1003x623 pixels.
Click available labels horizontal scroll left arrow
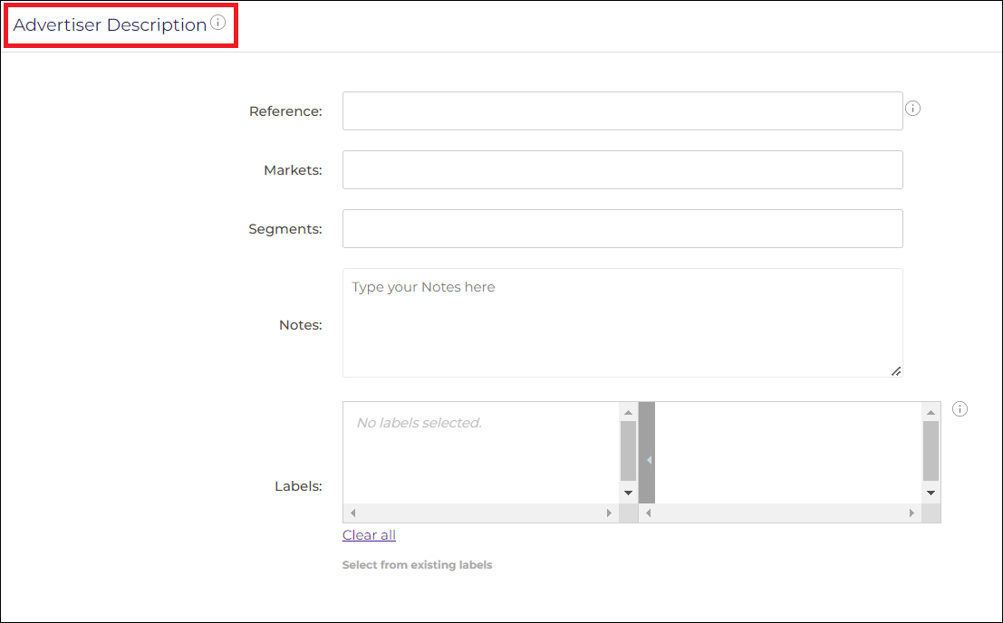648,513
